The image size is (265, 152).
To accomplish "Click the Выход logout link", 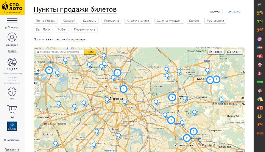I will coord(12,50).
